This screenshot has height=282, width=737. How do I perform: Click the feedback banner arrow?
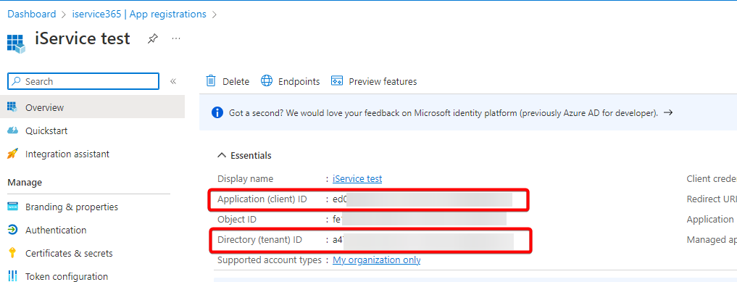pyautogui.click(x=668, y=113)
